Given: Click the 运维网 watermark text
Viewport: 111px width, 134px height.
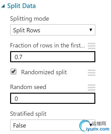Looking at the screenshot, I should point(99,124).
